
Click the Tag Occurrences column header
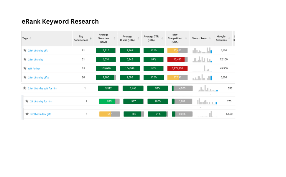tap(83, 38)
